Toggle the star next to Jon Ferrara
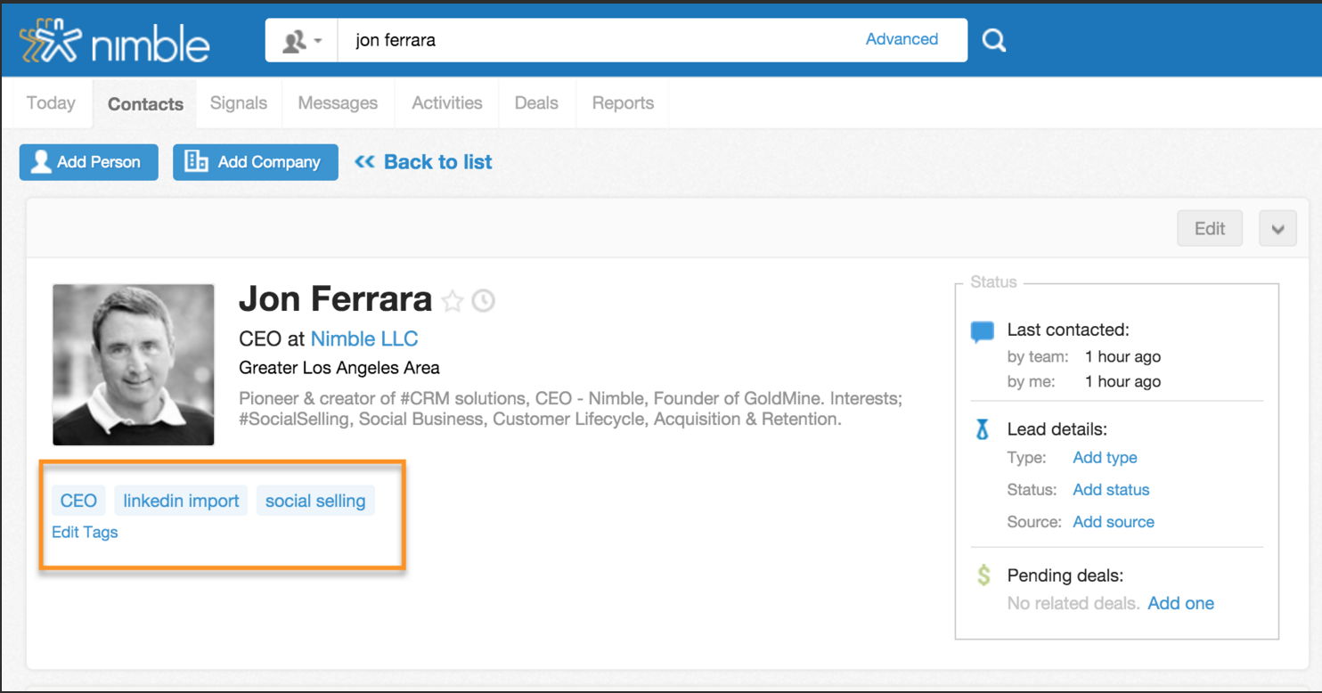 pyautogui.click(x=453, y=301)
